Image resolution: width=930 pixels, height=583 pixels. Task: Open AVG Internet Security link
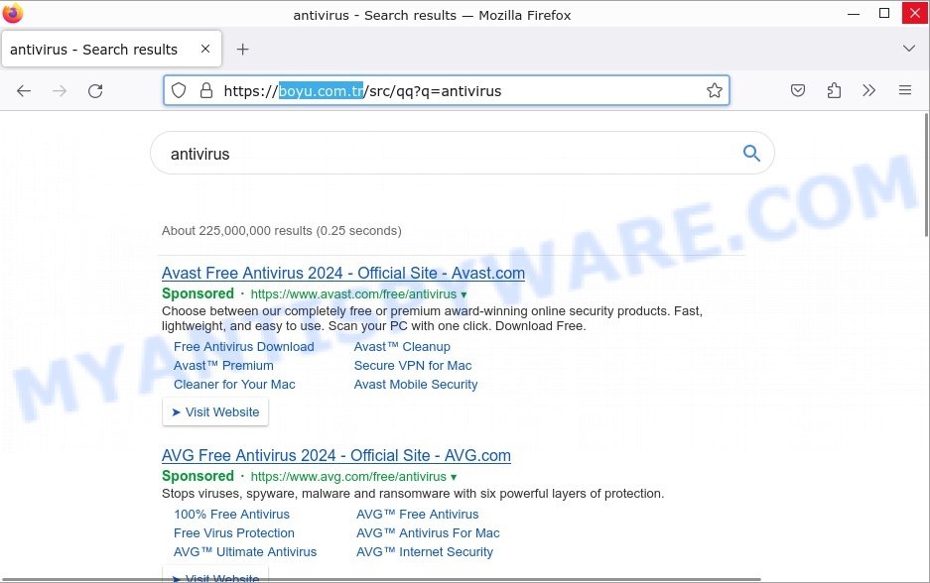[x=425, y=552]
